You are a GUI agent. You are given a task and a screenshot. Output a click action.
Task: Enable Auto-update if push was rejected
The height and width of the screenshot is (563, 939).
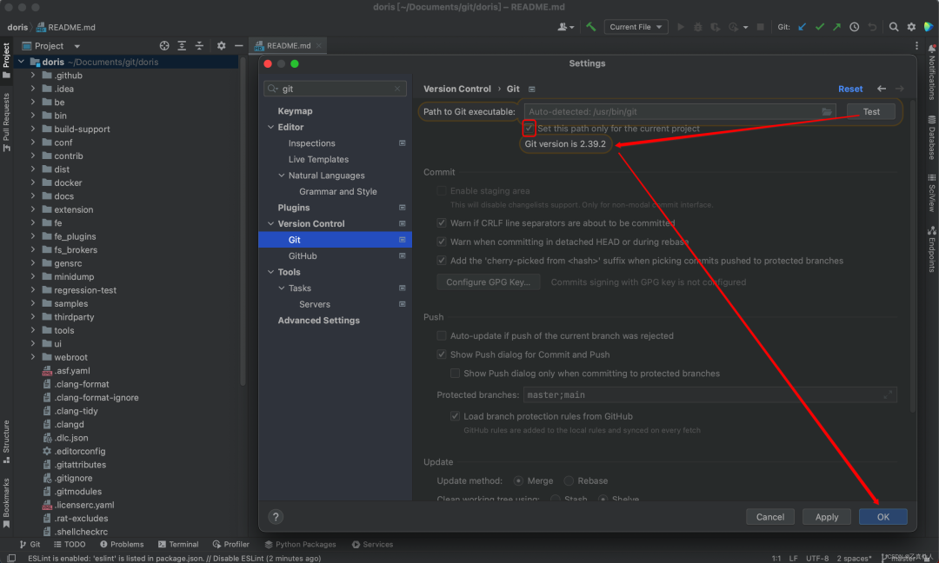[442, 335]
